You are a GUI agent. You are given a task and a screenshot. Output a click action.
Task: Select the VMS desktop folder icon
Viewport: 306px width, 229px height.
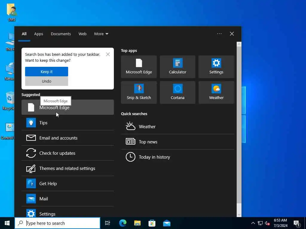point(12,12)
